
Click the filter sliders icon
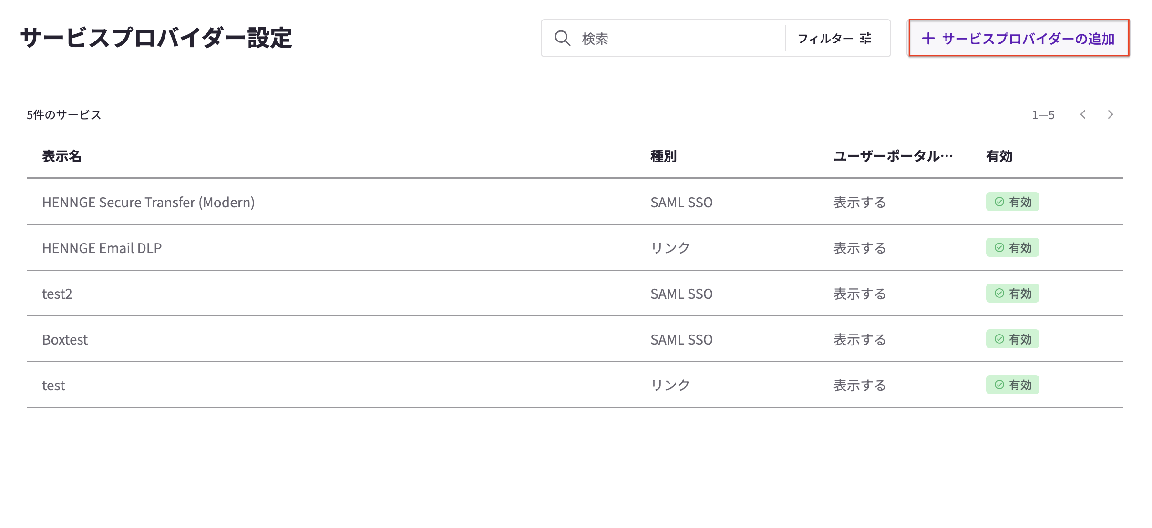click(x=865, y=38)
